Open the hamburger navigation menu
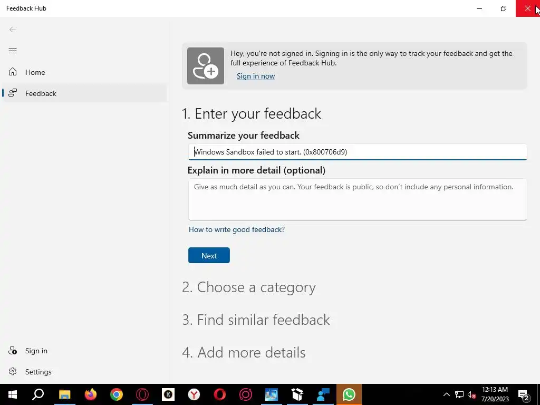The width and height of the screenshot is (540, 405). click(13, 51)
